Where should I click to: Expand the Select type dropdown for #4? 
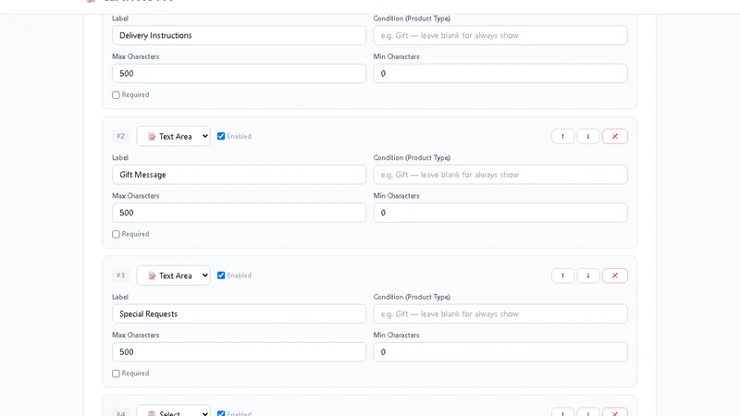[x=173, y=410]
